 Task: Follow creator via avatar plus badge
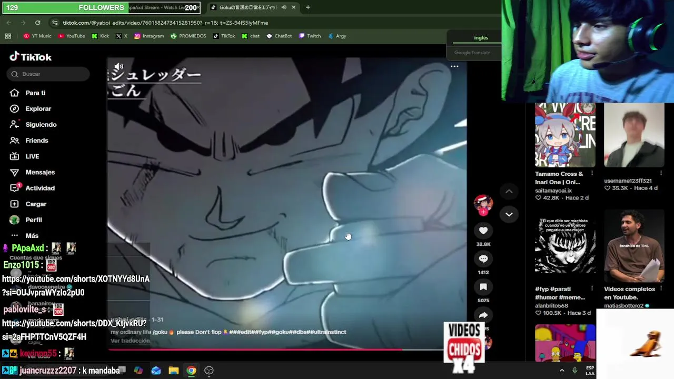pyautogui.click(x=483, y=212)
